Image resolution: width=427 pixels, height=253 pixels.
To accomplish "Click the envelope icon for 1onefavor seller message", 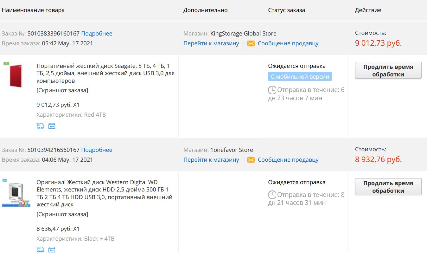I will coord(251,160).
